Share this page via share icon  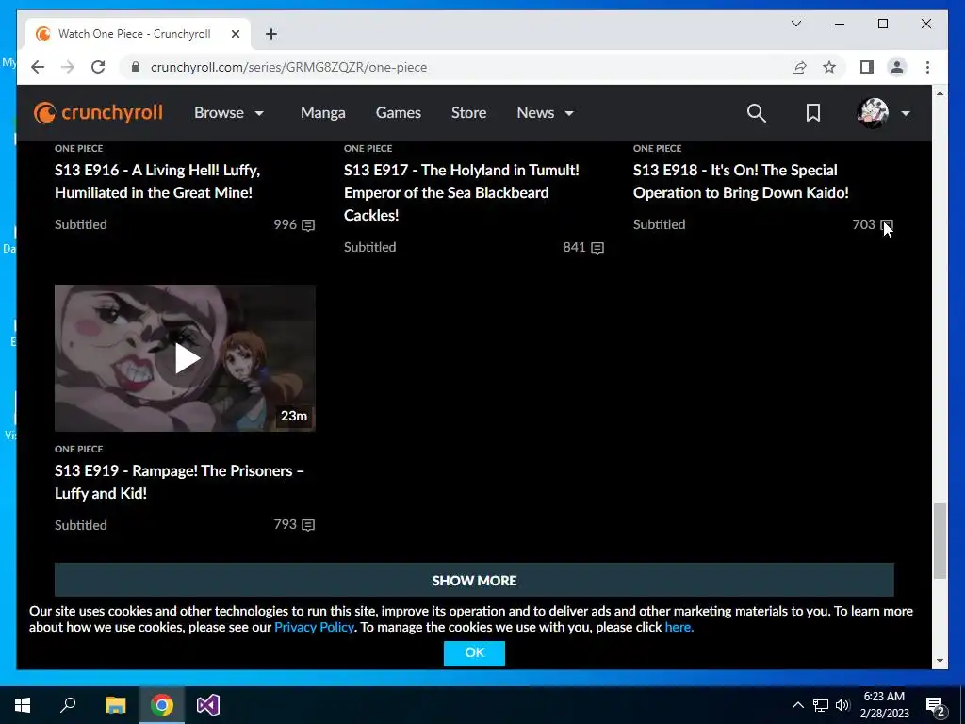799,67
